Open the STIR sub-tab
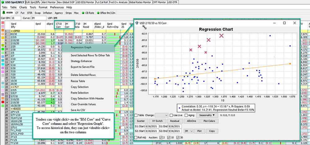This screenshot has width=310, height=145. pyautogui.click(x=30, y=13)
